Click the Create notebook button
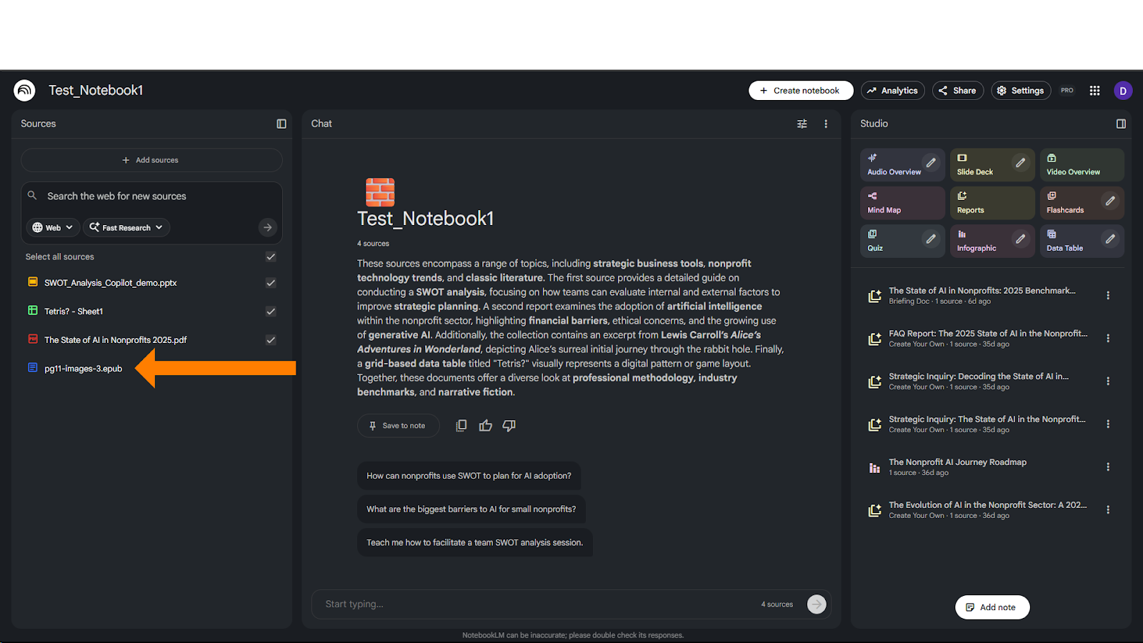Screen dimensions: 1143x643 coord(800,90)
